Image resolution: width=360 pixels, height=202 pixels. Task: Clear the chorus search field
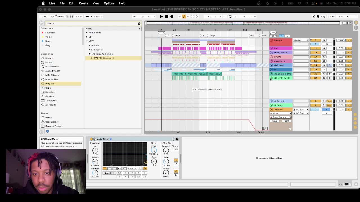point(139,24)
